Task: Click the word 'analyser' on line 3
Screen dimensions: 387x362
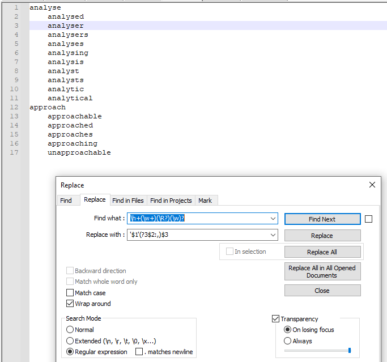Action: [66, 25]
